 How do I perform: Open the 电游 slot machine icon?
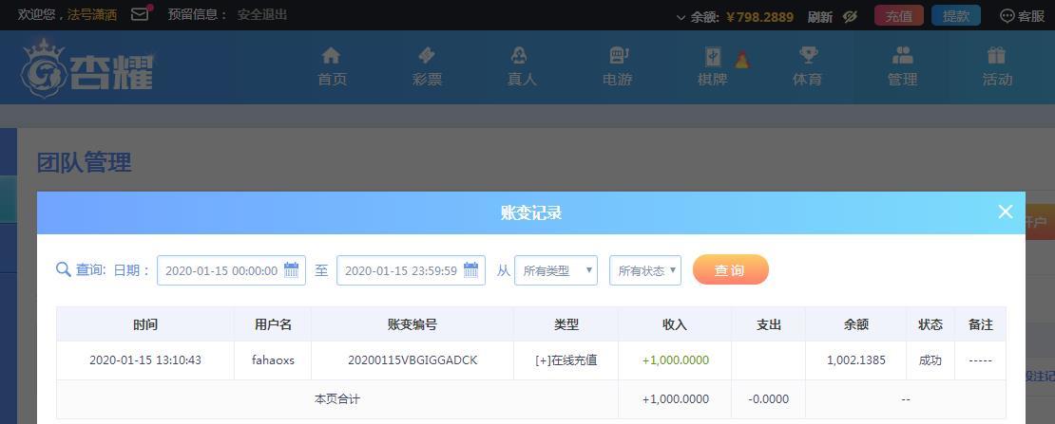(x=617, y=56)
